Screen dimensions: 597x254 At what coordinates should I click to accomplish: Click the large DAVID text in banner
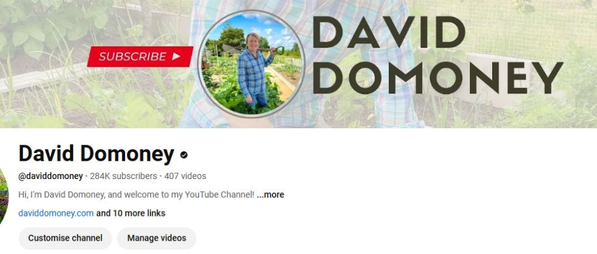click(x=388, y=32)
